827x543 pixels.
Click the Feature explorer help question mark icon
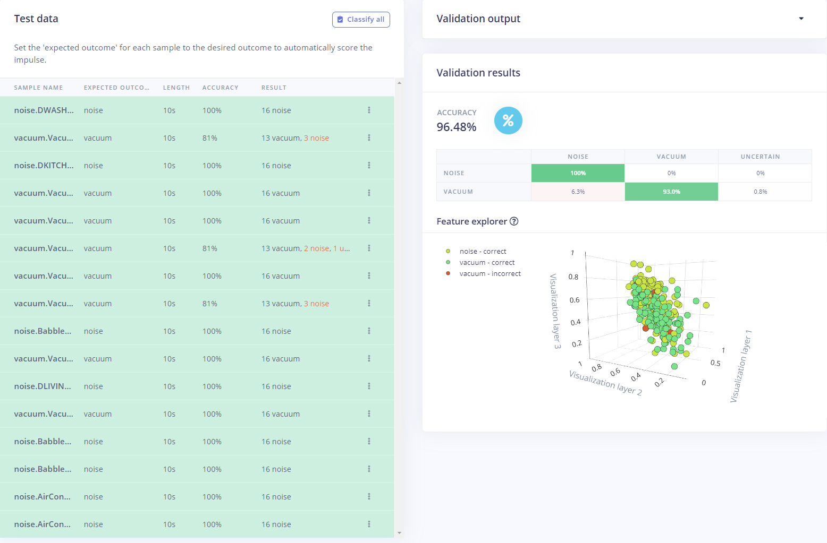(x=514, y=221)
